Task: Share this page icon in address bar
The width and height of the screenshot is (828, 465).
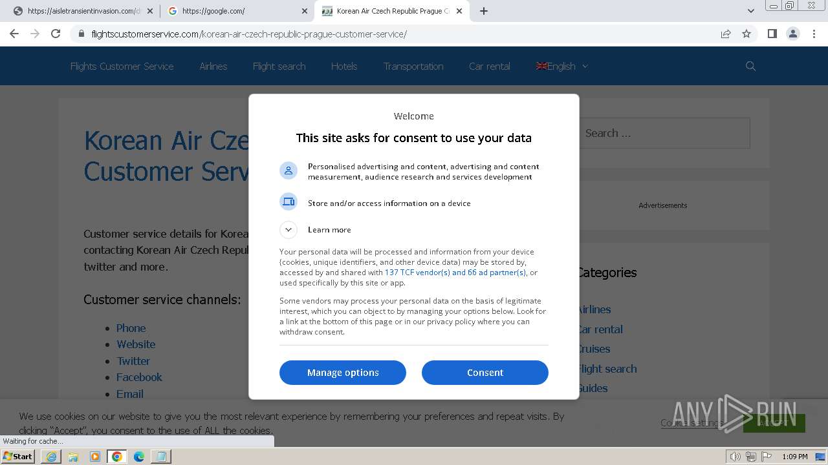Action: [726, 34]
